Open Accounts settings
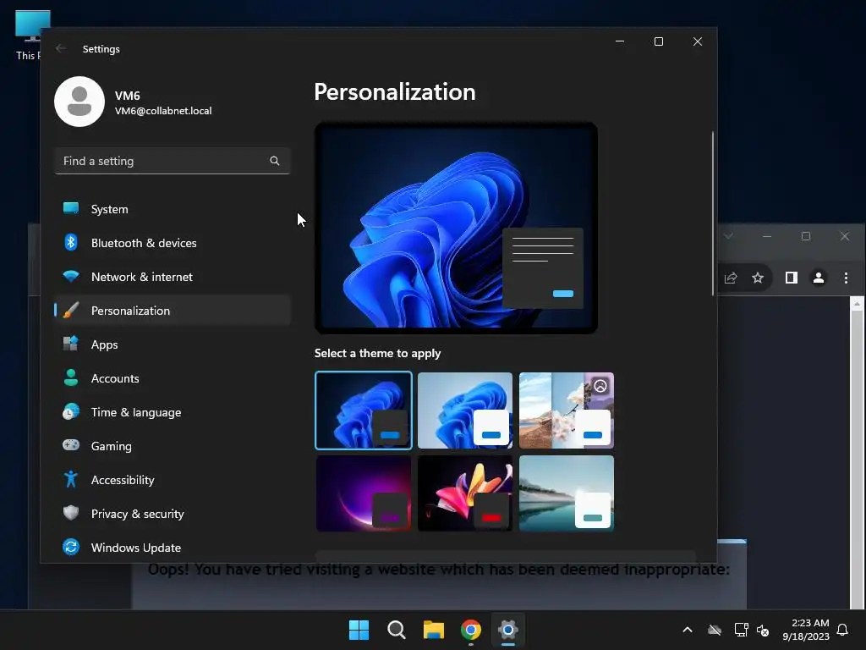 [173, 378]
